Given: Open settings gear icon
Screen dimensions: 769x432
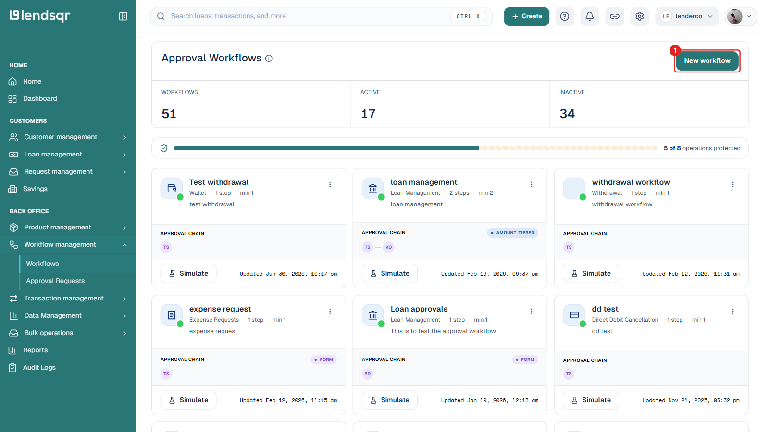Looking at the screenshot, I should point(640,16).
